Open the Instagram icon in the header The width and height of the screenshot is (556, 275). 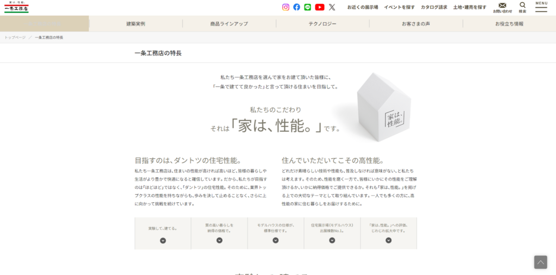(x=286, y=7)
